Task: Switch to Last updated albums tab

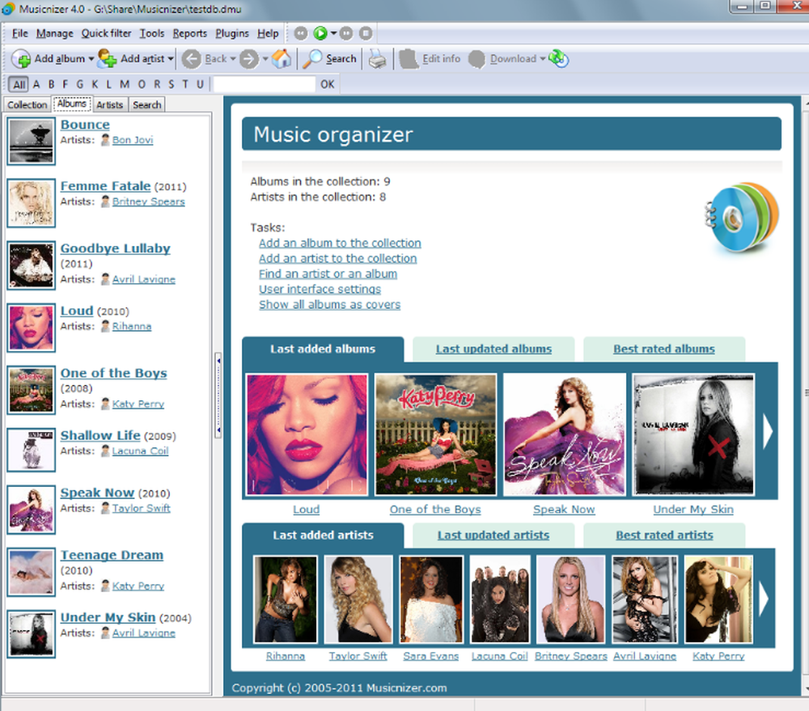Action: click(x=493, y=349)
